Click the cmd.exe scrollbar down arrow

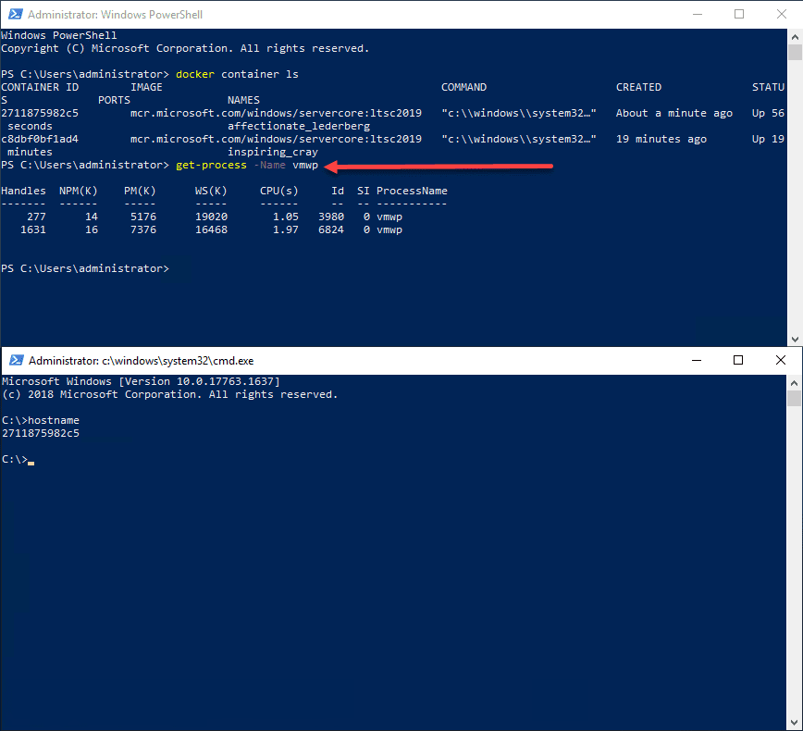(x=795, y=723)
